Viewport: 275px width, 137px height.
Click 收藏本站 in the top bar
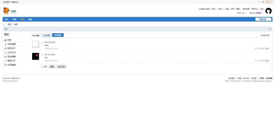(x=15, y=2)
